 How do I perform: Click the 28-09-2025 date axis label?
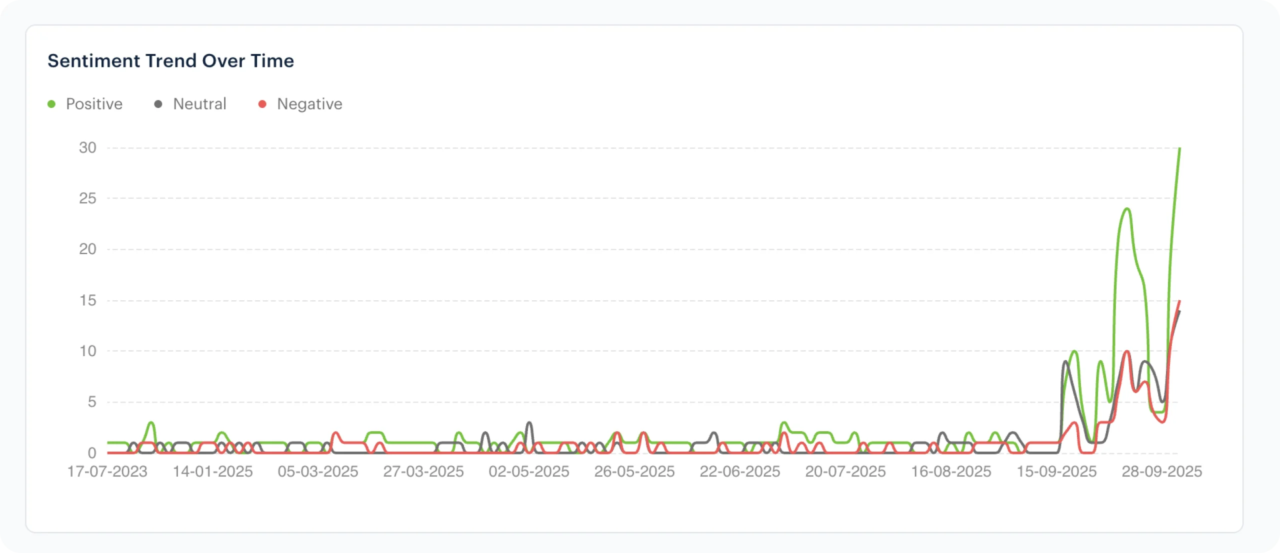1162,472
